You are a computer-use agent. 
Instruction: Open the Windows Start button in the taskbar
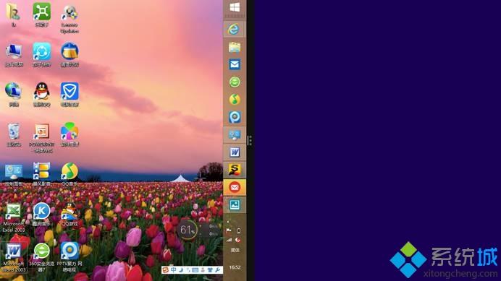[235, 8]
